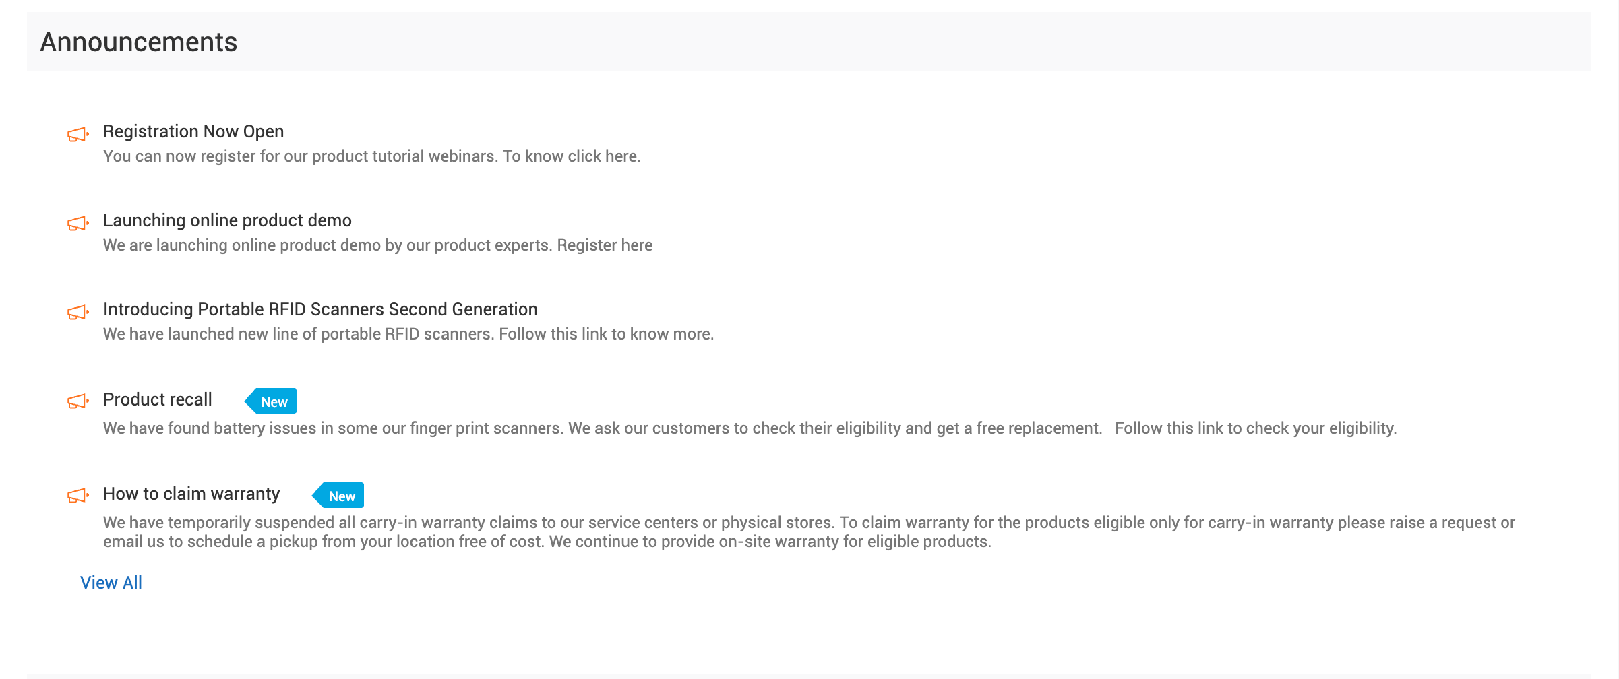This screenshot has height=679, width=1619.
Task: Select the Introducing Portable RFID Scanners title
Action: 320,309
